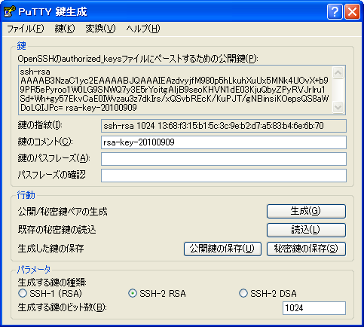Viewport: 364px width, 327px height.
Task: Open the 鍵(K) menu
Action: coord(65,29)
